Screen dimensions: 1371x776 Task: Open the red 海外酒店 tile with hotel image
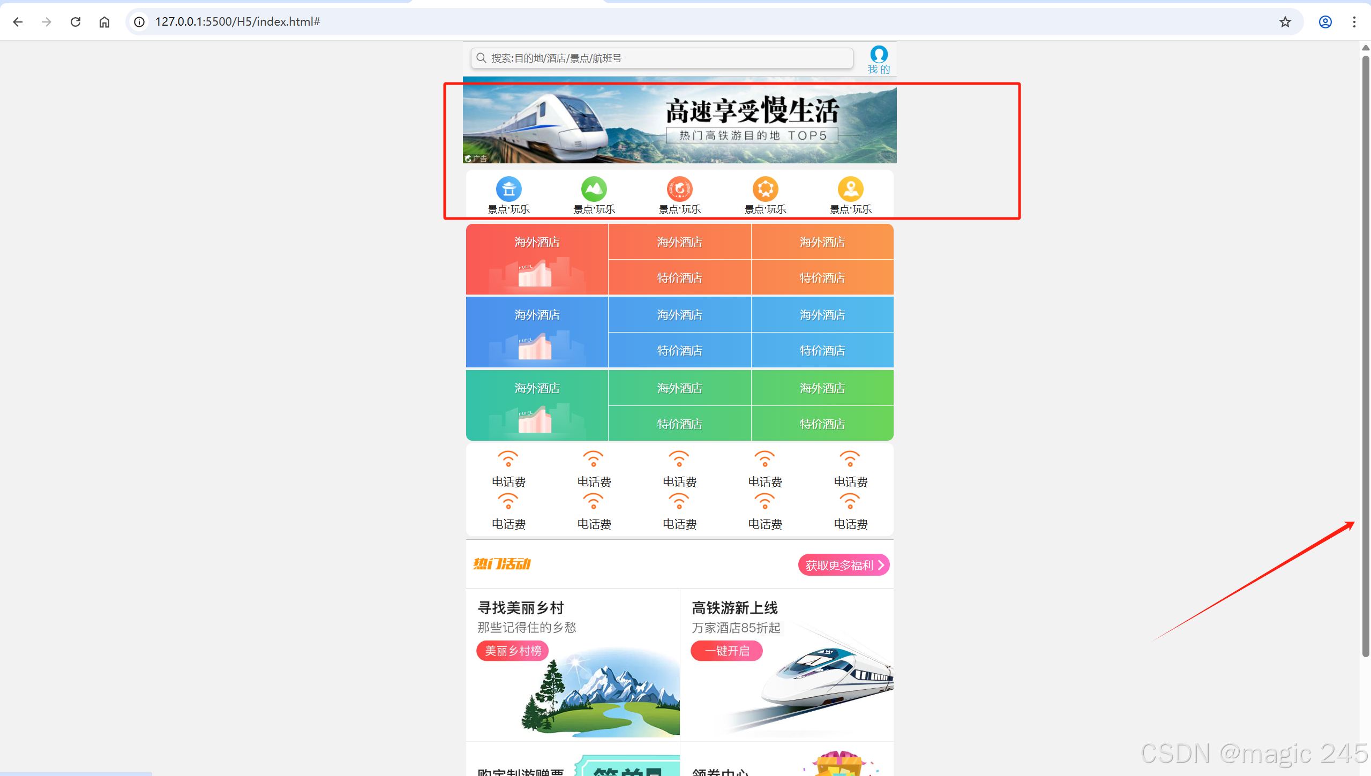pos(537,260)
